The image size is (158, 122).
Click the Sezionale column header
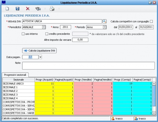click(18, 79)
